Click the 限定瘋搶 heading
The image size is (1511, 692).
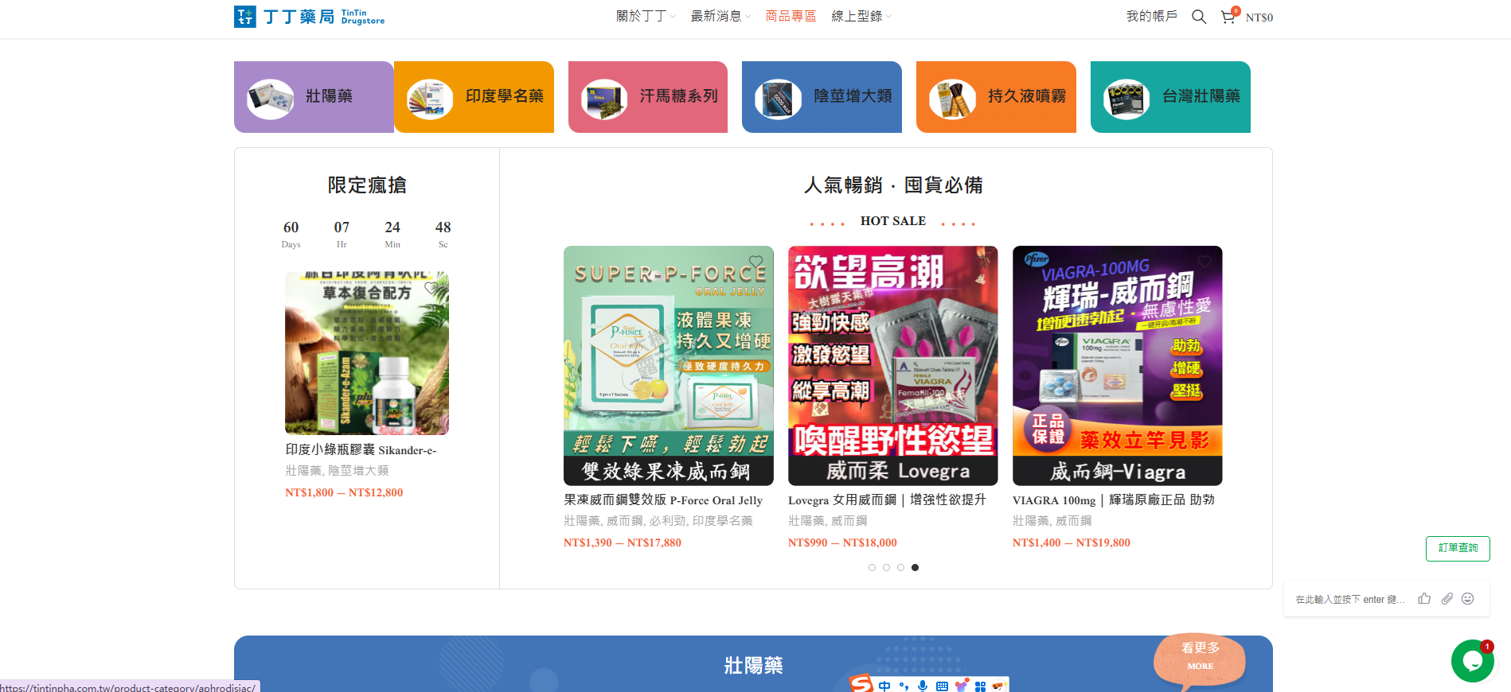pos(367,185)
